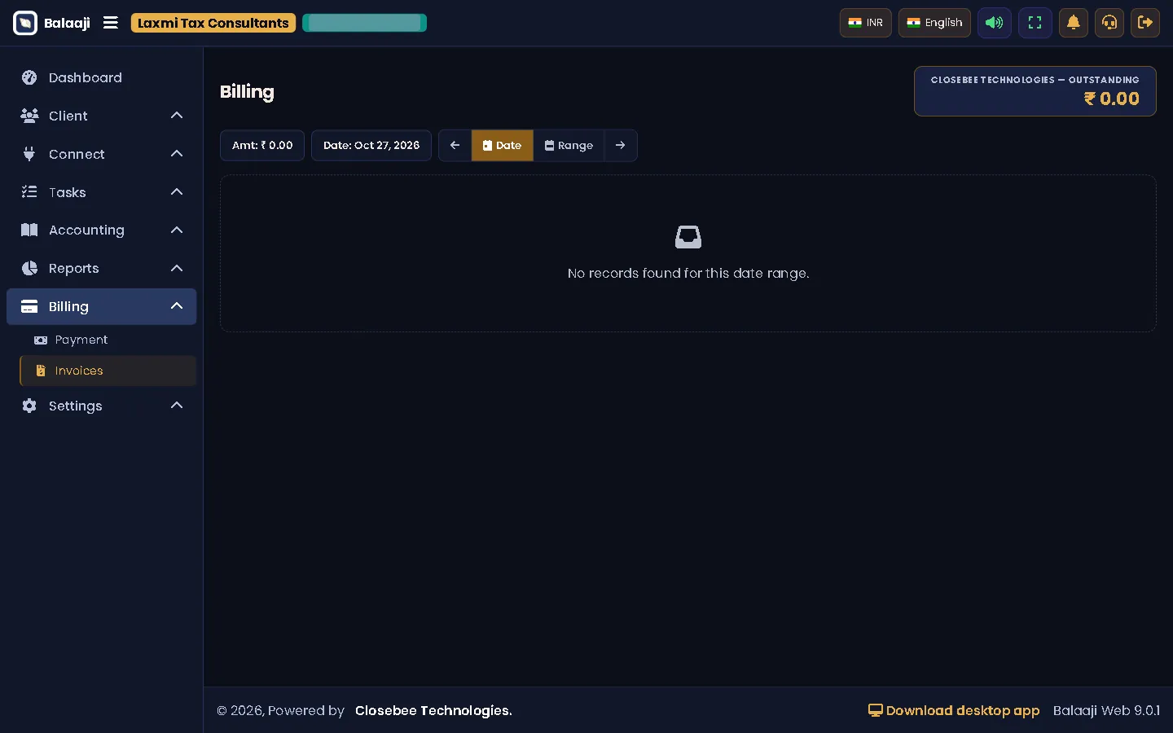
Task: Expand the Tasks menu chevron
Action: click(177, 192)
